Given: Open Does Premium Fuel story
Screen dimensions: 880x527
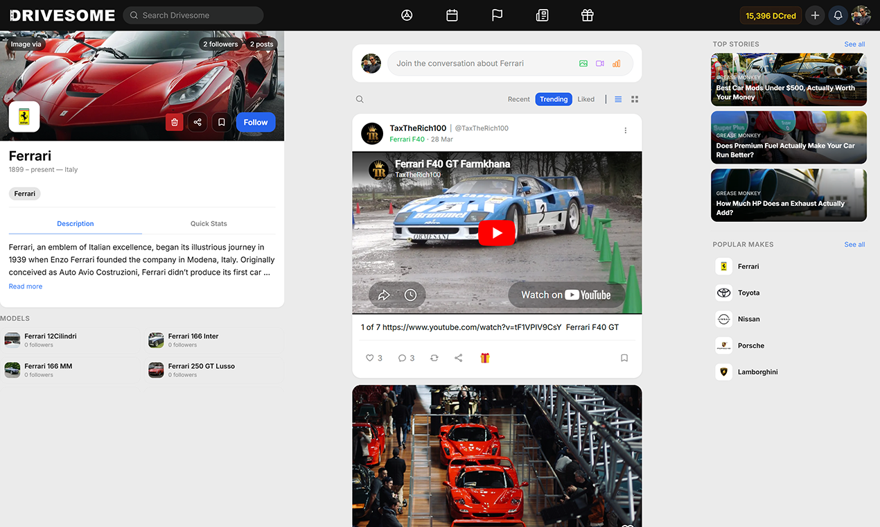Looking at the screenshot, I should 789,137.
